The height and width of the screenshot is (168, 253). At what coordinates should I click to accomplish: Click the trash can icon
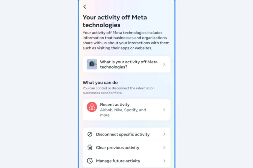pos(90,147)
